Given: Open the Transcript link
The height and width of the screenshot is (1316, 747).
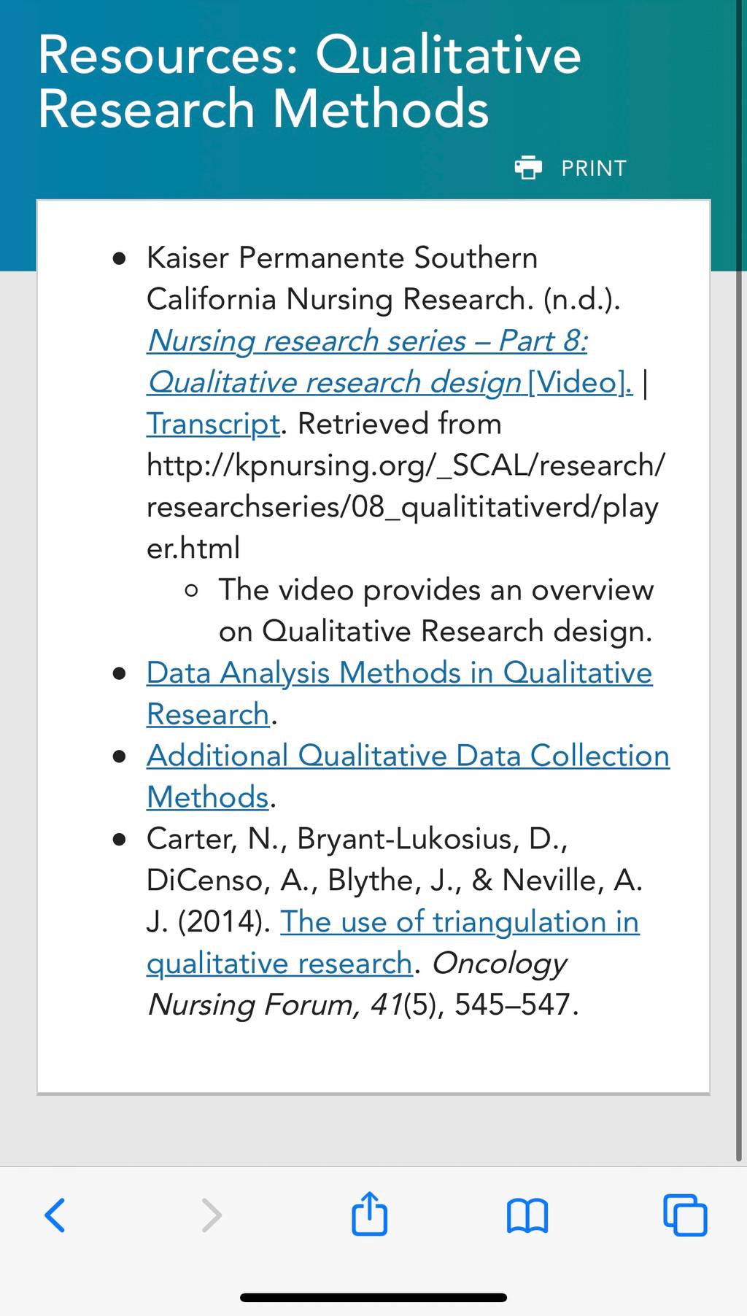Looking at the screenshot, I should [x=213, y=424].
